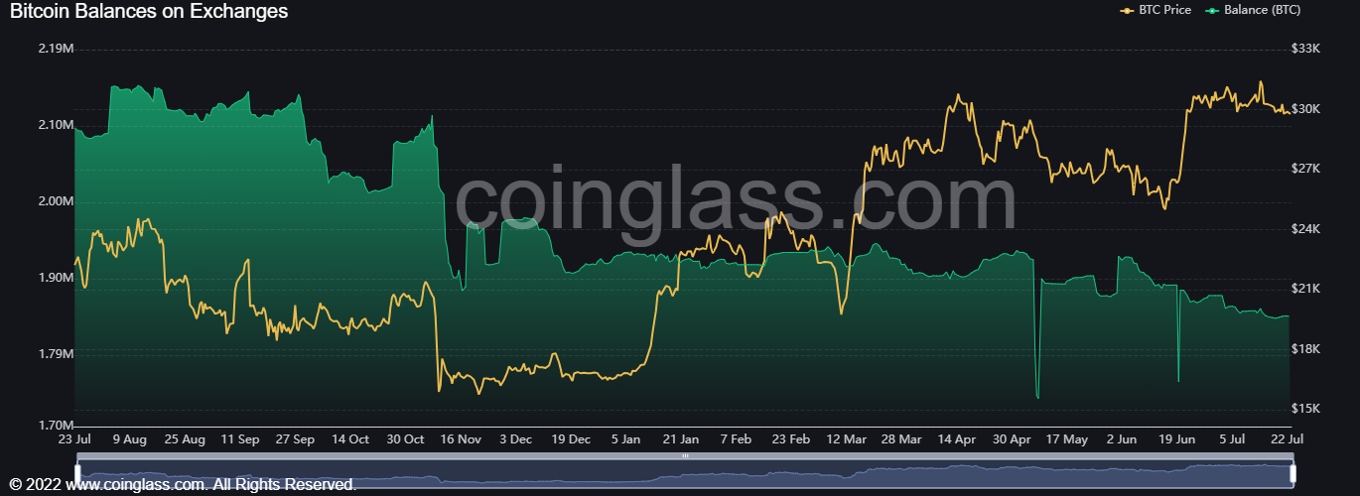Click the right handle of the range slider
The image size is (1360, 496).
(1292, 471)
